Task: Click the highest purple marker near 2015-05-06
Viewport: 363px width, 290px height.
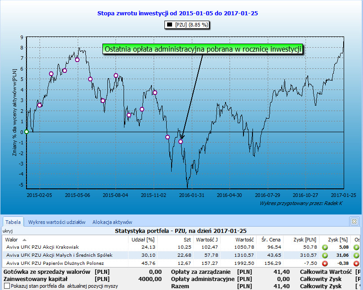Action: point(77,60)
